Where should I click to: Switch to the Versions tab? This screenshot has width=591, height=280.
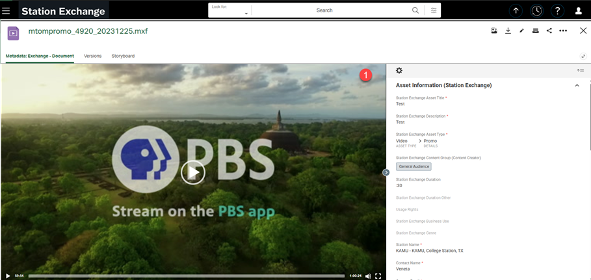(93, 56)
